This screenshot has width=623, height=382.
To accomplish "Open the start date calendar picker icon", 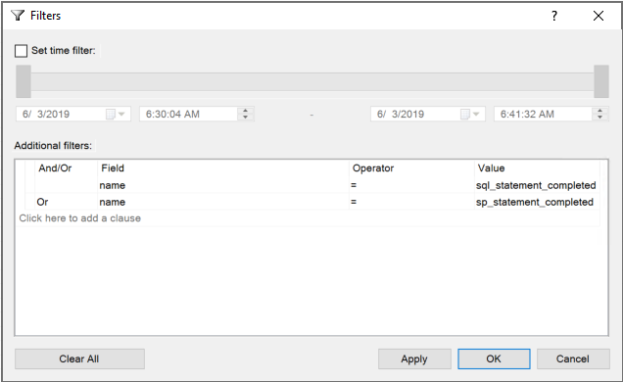I will [111, 115].
